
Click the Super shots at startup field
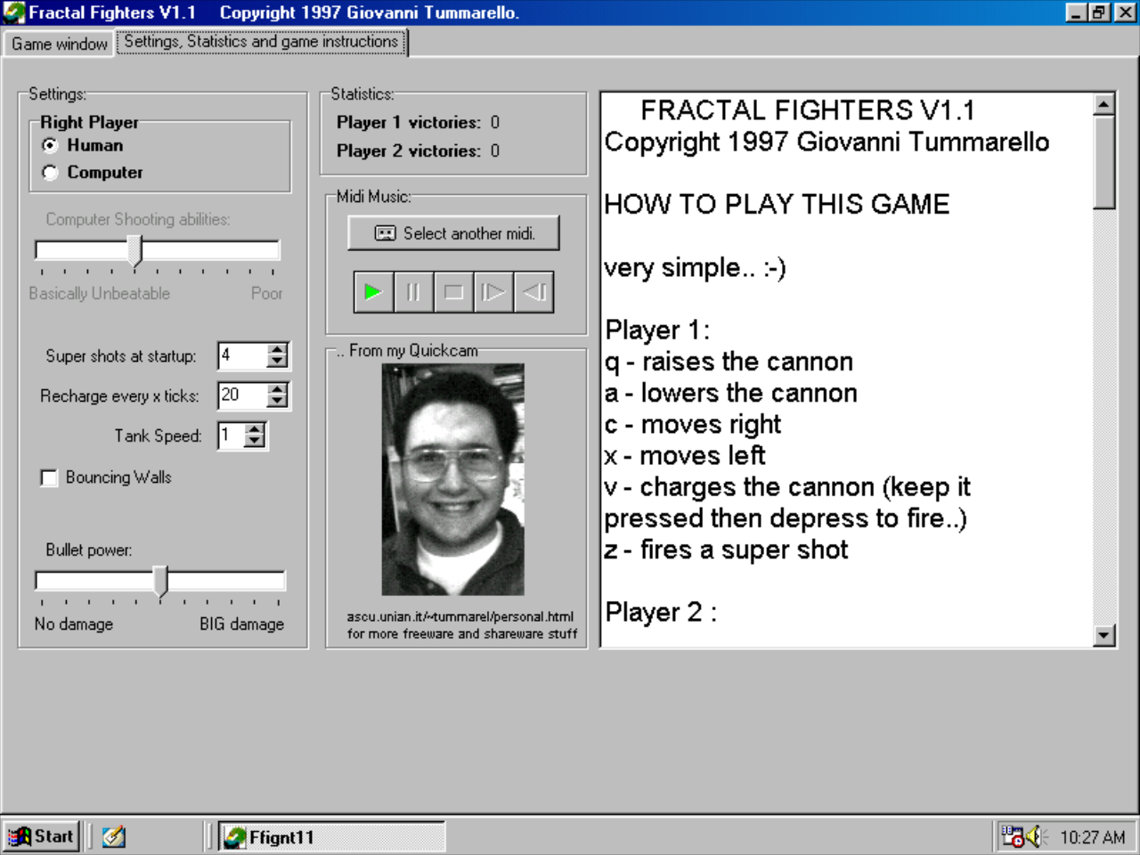coord(243,355)
